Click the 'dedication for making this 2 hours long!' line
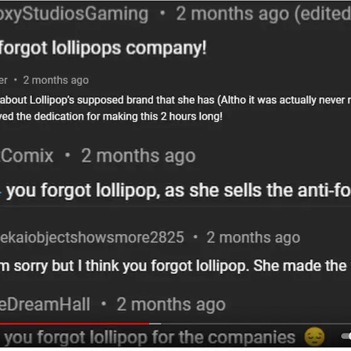351x351 pixels. (x=112, y=117)
